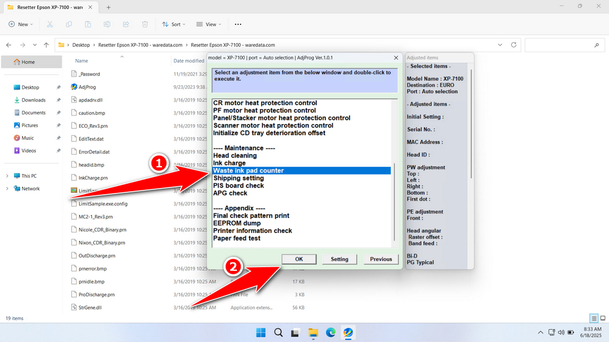The height and width of the screenshot is (342, 609).
Task: Click the search magnifier in Explorer
Action: point(597,45)
